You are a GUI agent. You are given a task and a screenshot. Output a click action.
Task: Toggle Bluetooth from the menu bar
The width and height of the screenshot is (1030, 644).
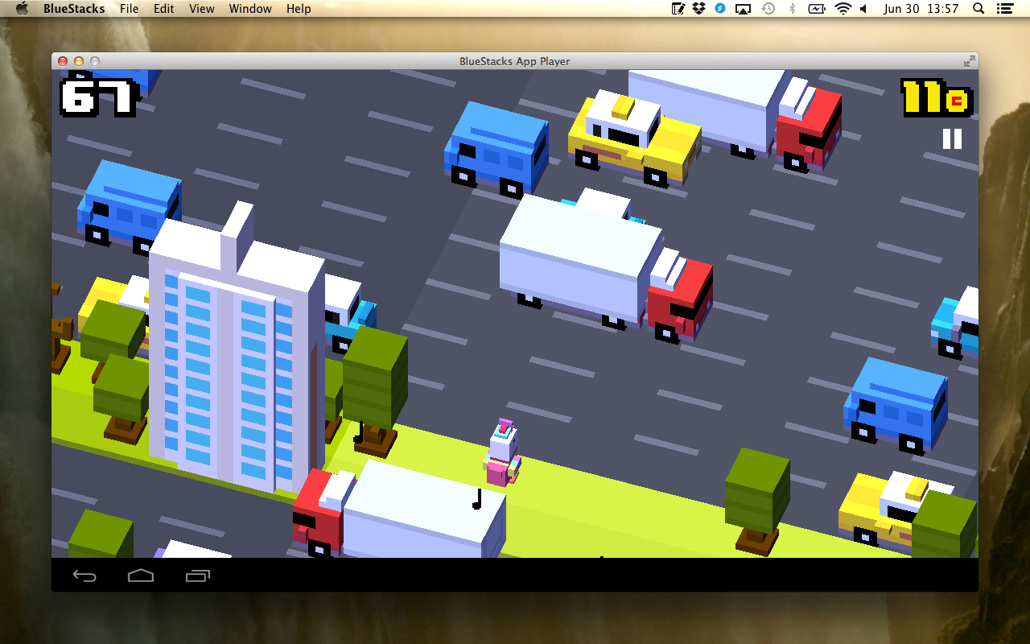click(x=792, y=9)
